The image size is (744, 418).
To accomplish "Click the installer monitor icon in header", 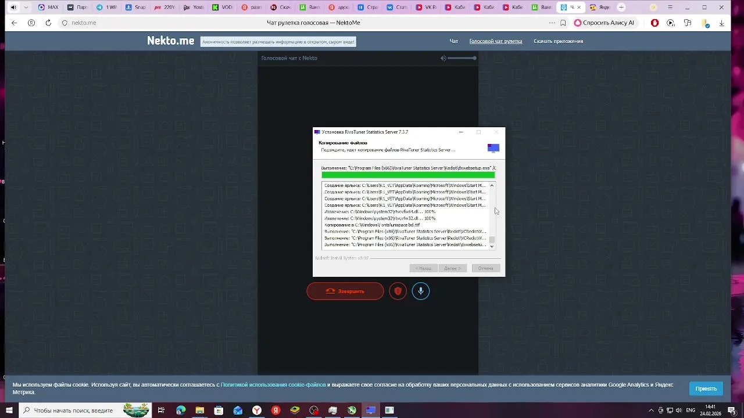I will 493,148.
